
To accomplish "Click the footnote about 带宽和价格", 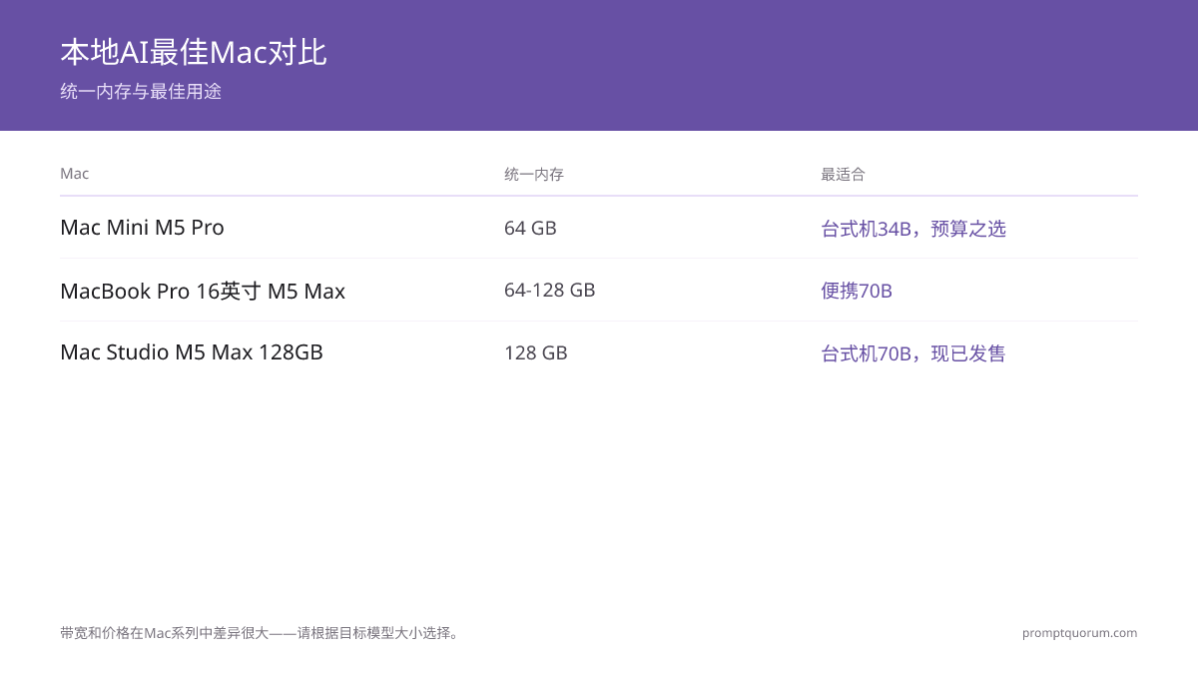I will (260, 633).
